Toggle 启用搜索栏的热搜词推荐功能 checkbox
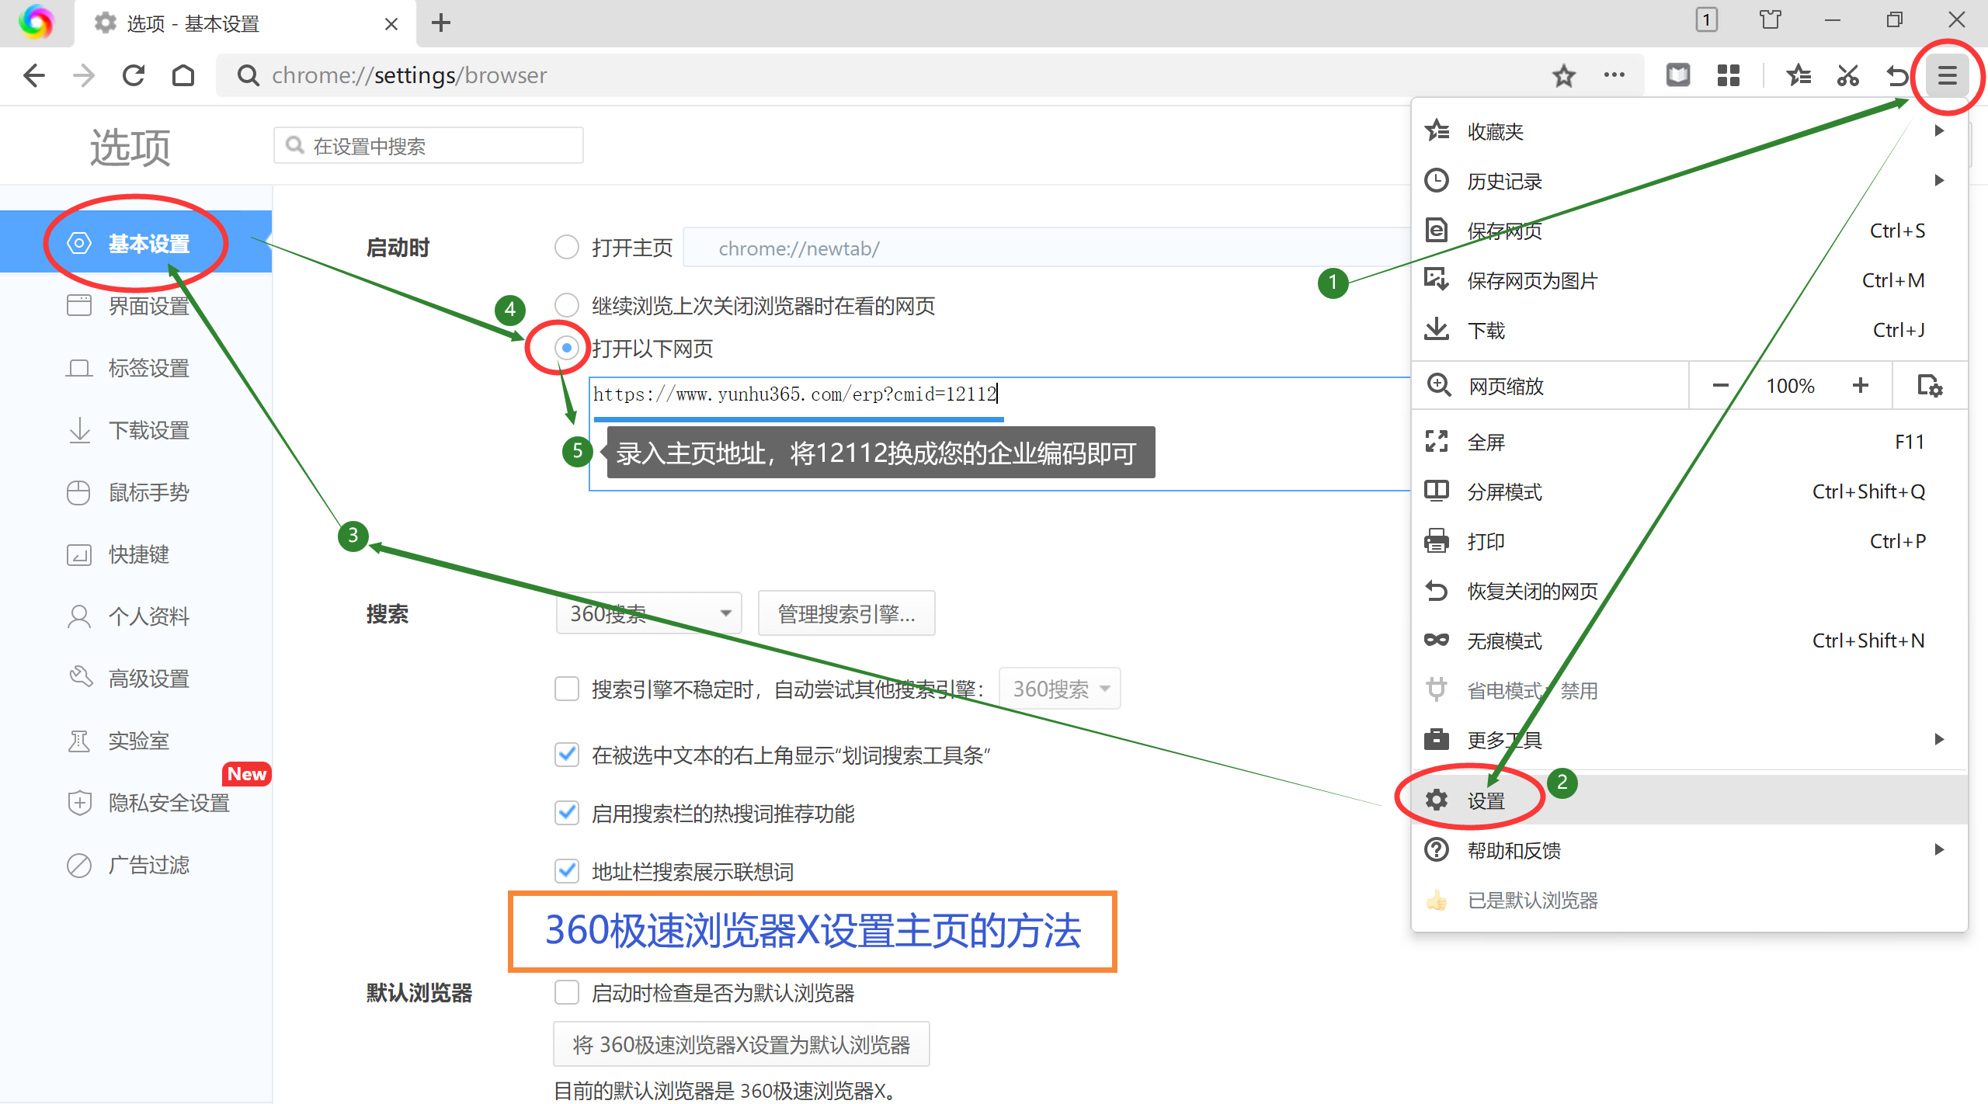Viewport: 1988px width, 1104px height. tap(567, 813)
